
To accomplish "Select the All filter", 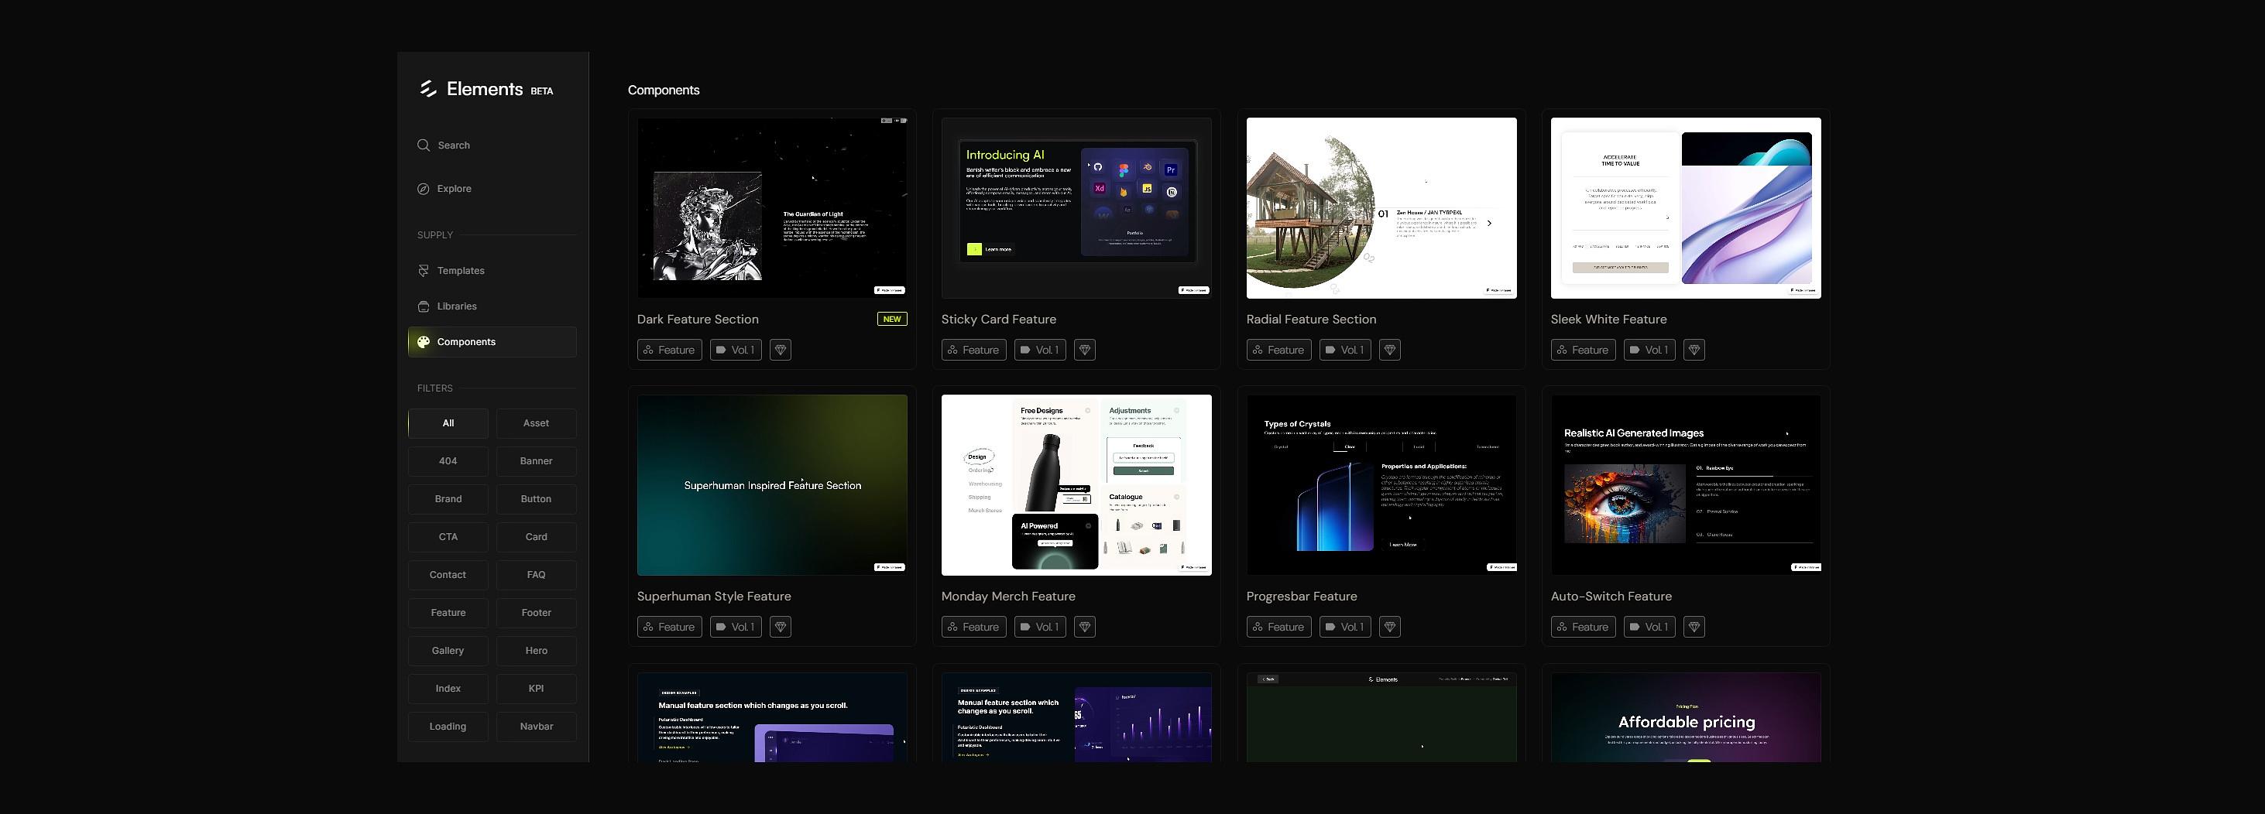I will (448, 424).
